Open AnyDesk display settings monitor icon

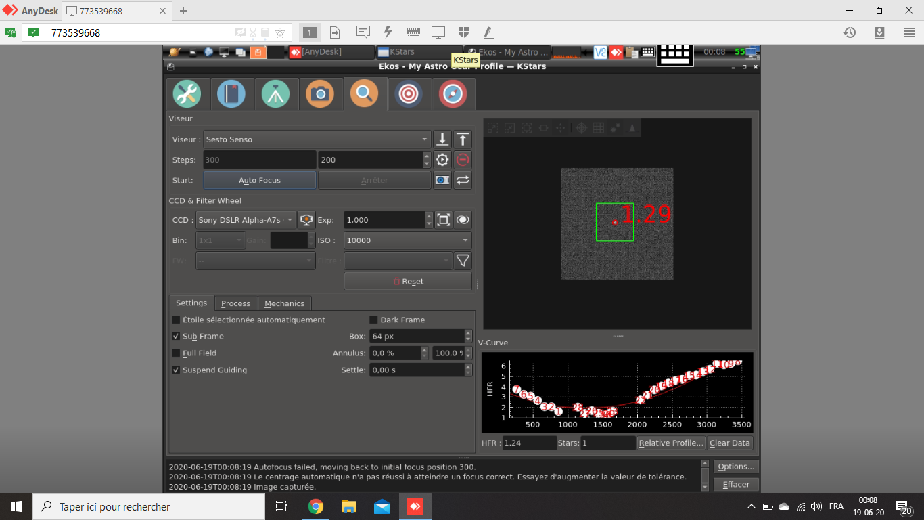coord(438,32)
